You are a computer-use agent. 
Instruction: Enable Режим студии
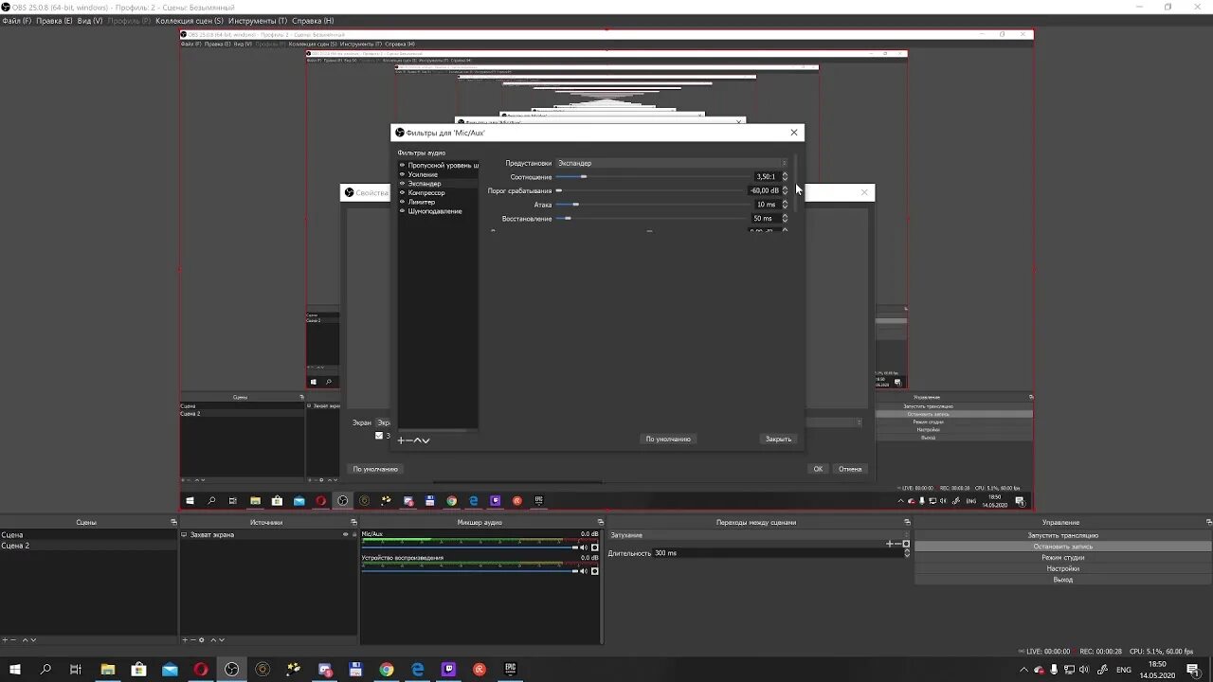coord(1063,558)
